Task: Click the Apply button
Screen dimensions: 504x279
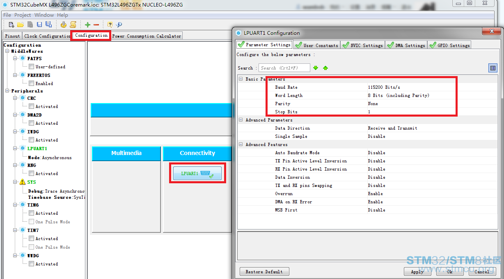Action: [417, 272]
